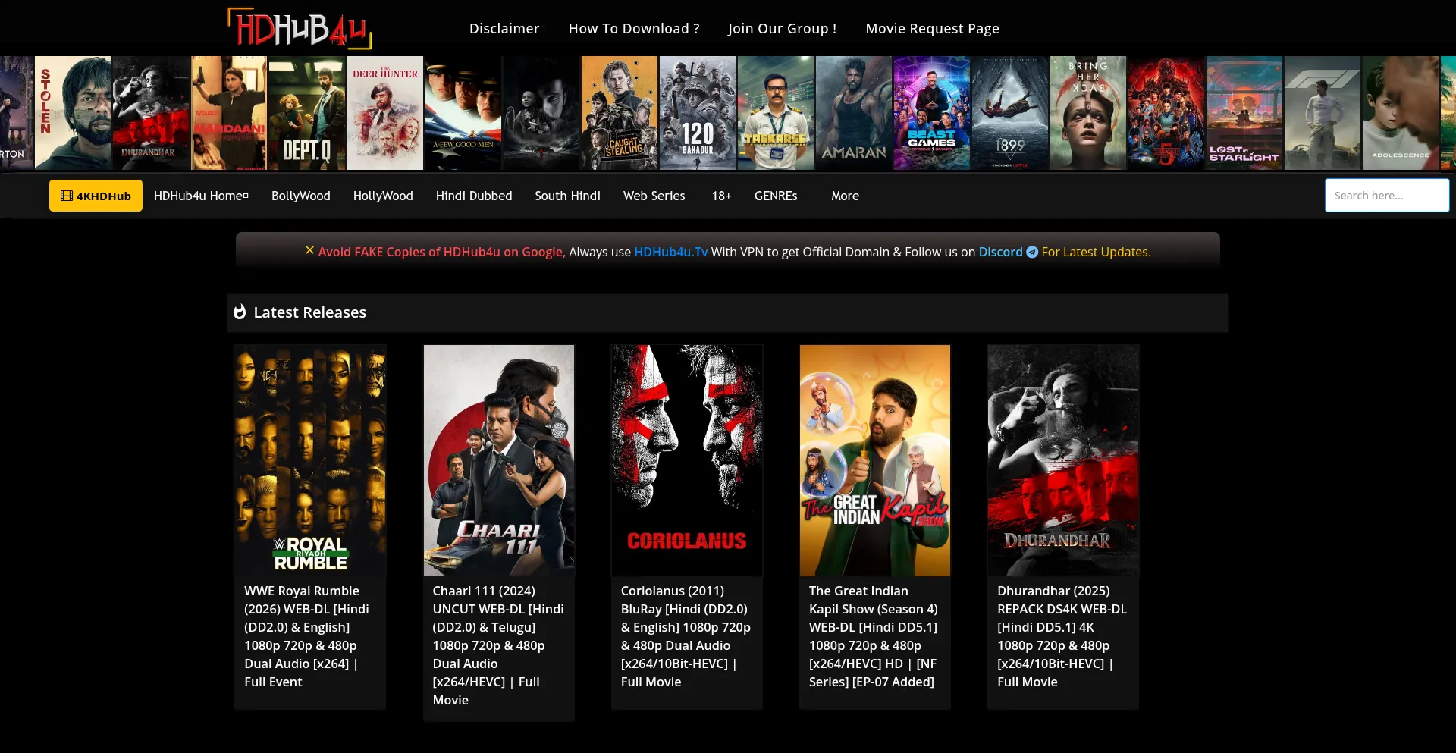Open the Lost in Starlight poster
Screen dimensions: 1456x753
(x=1244, y=113)
